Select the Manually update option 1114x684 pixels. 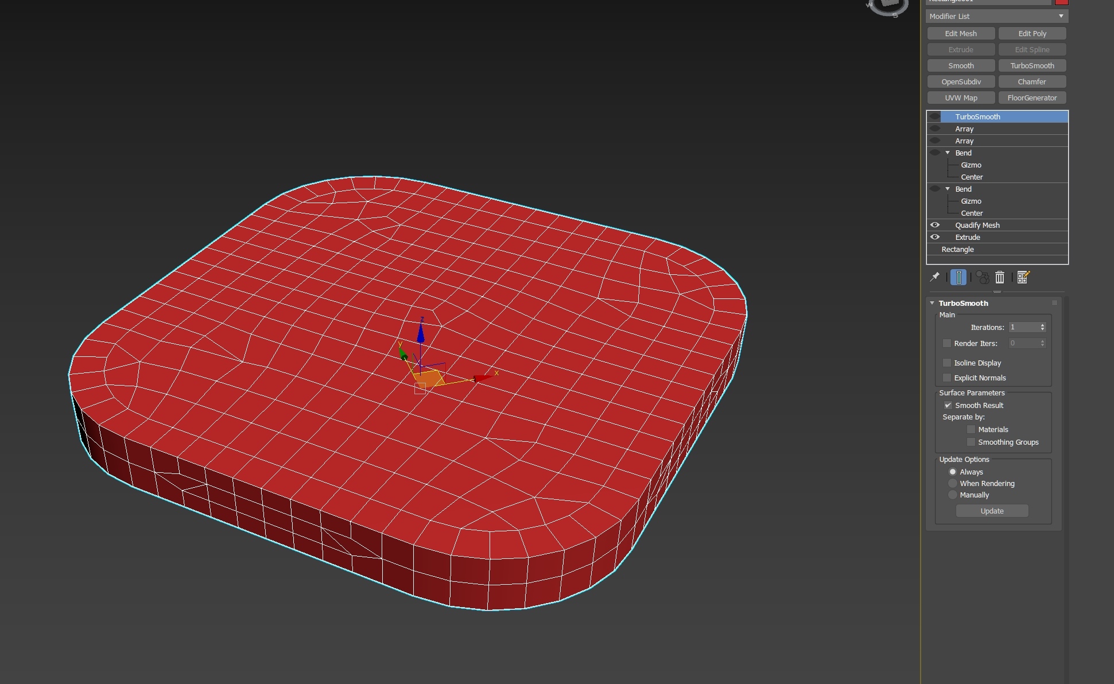coord(953,495)
